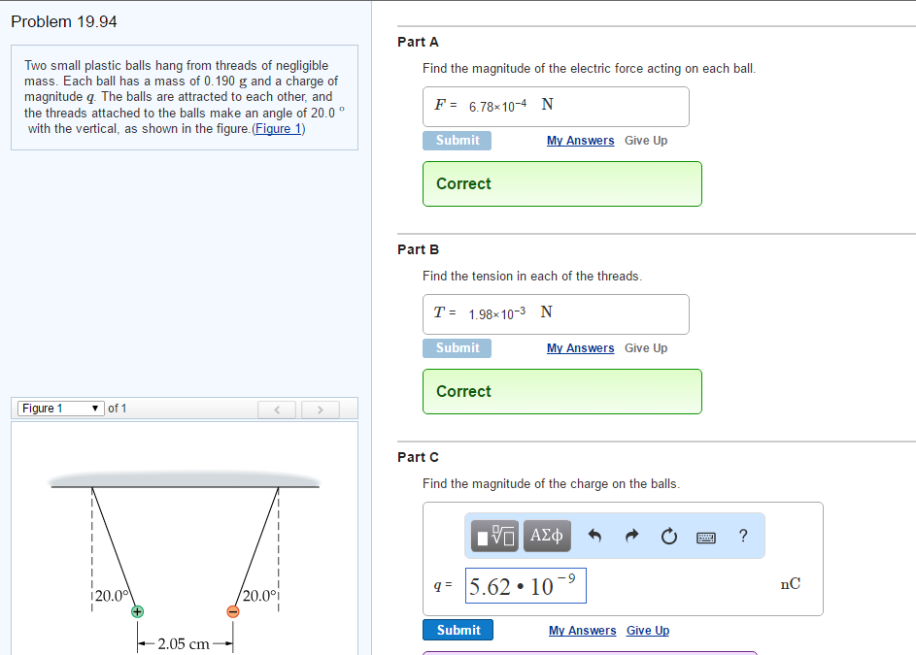Click Give Up link for Part C
Screen dimensions: 916x655
[x=647, y=631]
